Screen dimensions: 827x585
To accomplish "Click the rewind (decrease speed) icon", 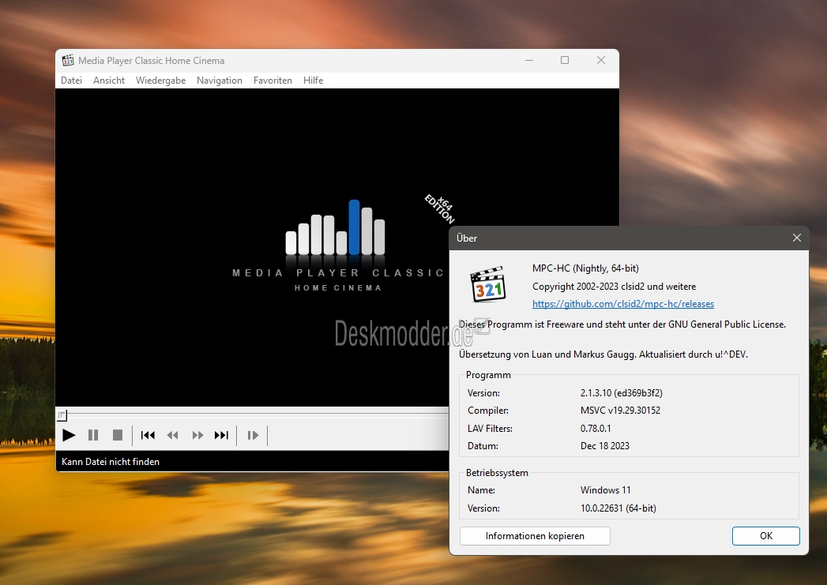I will (x=172, y=435).
